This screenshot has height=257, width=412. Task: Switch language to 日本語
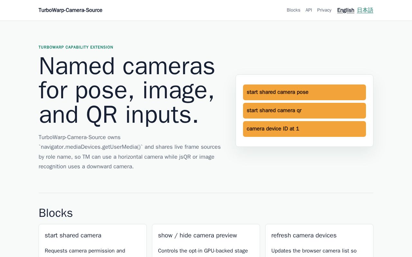tap(365, 10)
